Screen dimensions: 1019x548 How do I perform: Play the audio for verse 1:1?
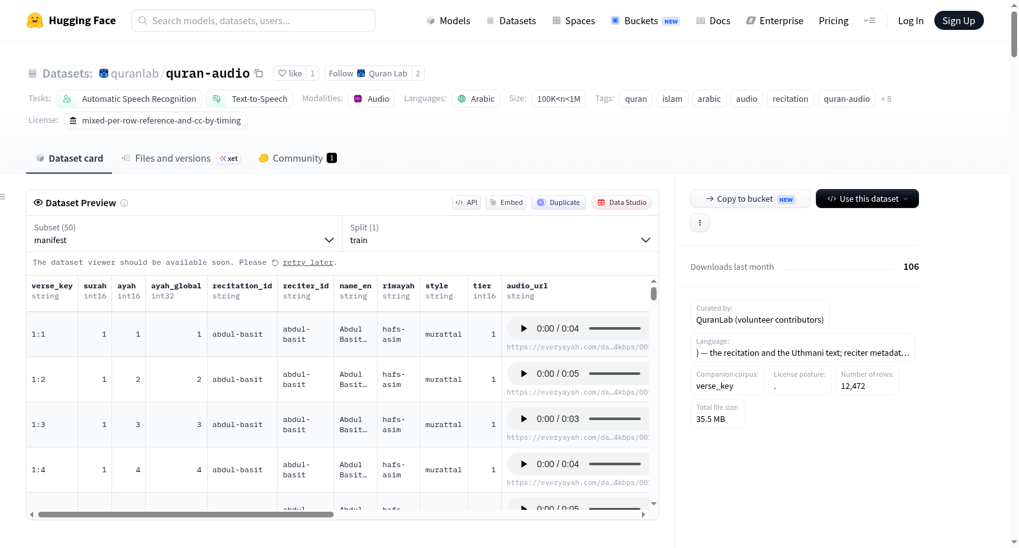coord(524,328)
